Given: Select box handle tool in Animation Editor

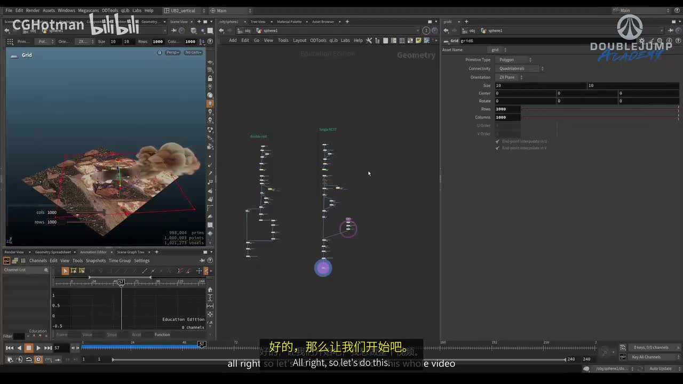Looking at the screenshot, I should 74,271.
